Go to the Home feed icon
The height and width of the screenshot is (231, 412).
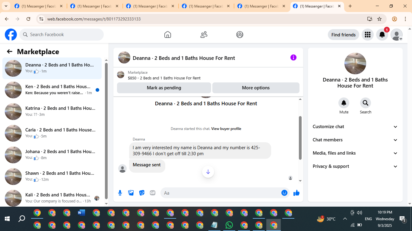(x=168, y=35)
